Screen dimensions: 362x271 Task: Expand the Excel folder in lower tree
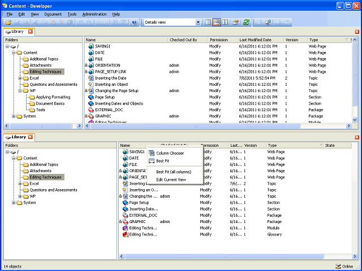(20, 183)
